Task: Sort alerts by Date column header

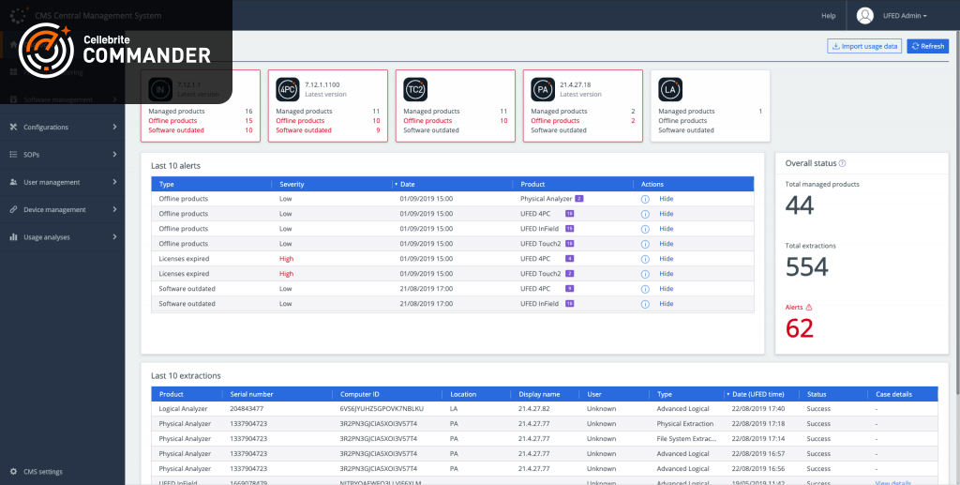Action: (453, 184)
